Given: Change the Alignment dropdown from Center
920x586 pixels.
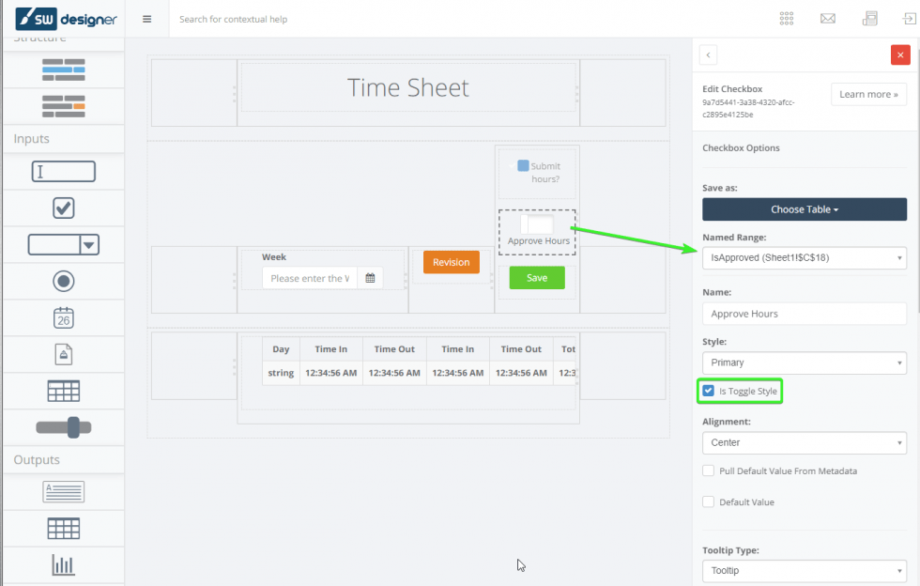Looking at the screenshot, I should pyautogui.click(x=804, y=442).
